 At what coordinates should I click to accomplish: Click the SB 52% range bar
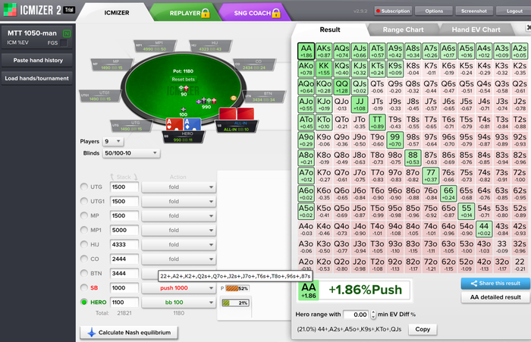click(x=237, y=288)
